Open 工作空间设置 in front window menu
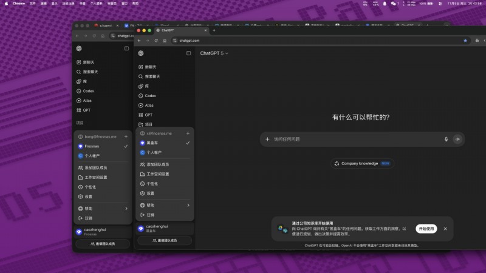486x273 pixels. [x=165, y=174]
